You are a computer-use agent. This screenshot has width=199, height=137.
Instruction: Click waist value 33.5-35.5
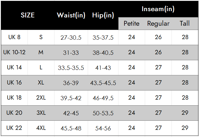pyautogui.click(x=71, y=68)
